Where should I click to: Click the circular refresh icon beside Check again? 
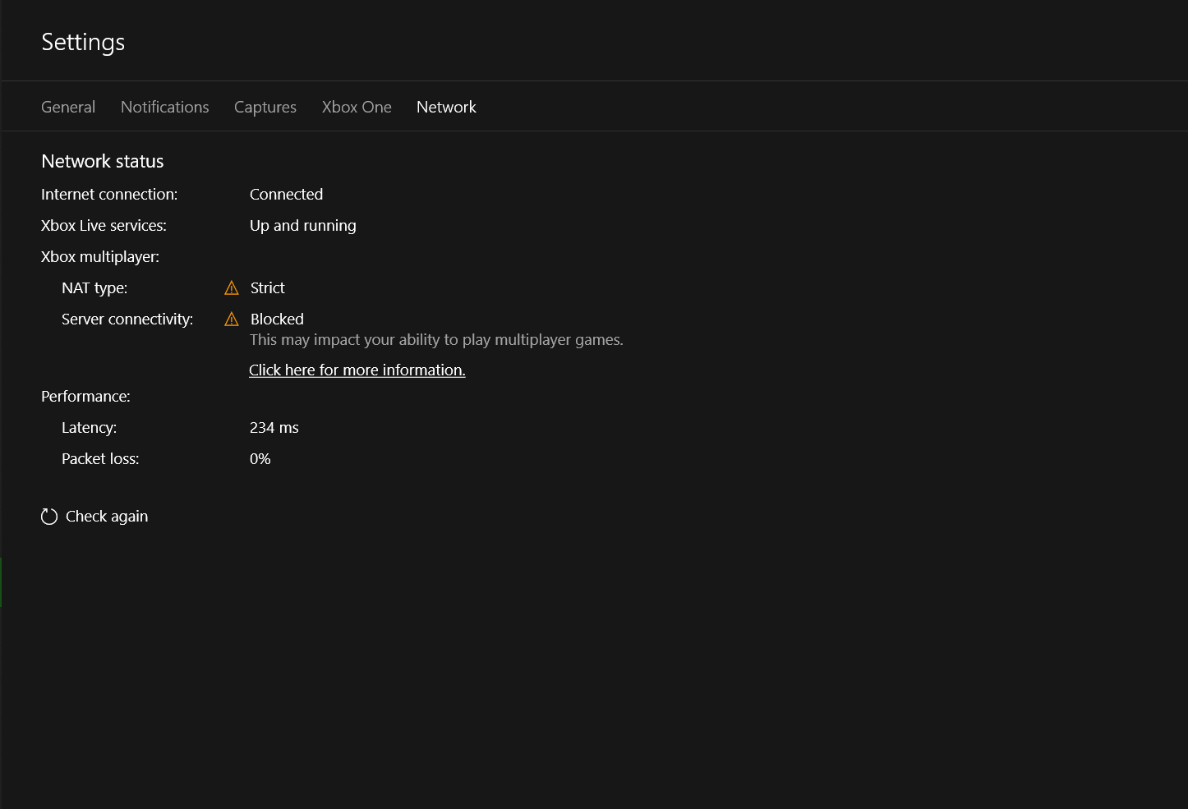tap(49, 517)
